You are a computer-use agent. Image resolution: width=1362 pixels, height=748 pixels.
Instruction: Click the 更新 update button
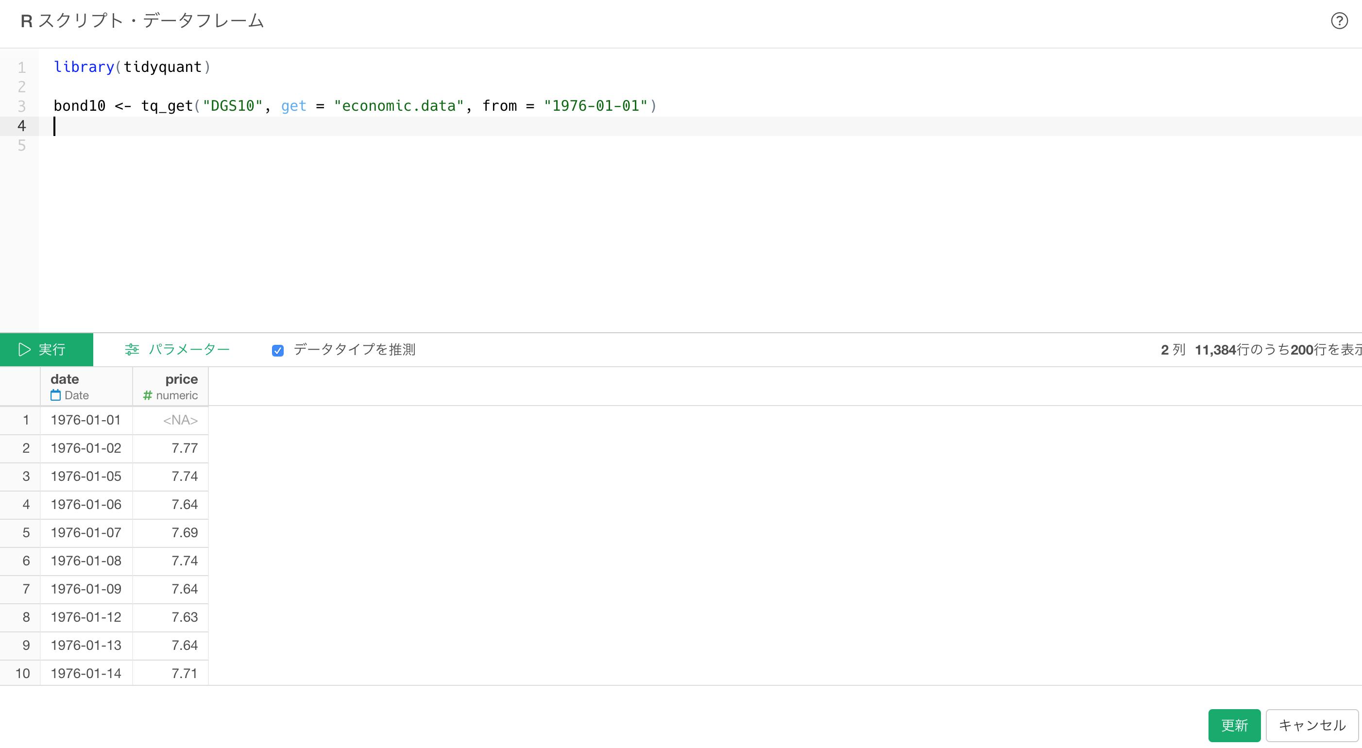coord(1234,725)
